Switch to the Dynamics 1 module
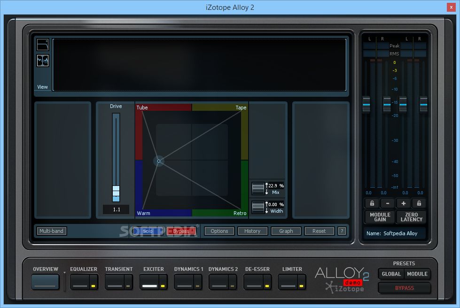This screenshot has height=308, width=460. point(184,282)
